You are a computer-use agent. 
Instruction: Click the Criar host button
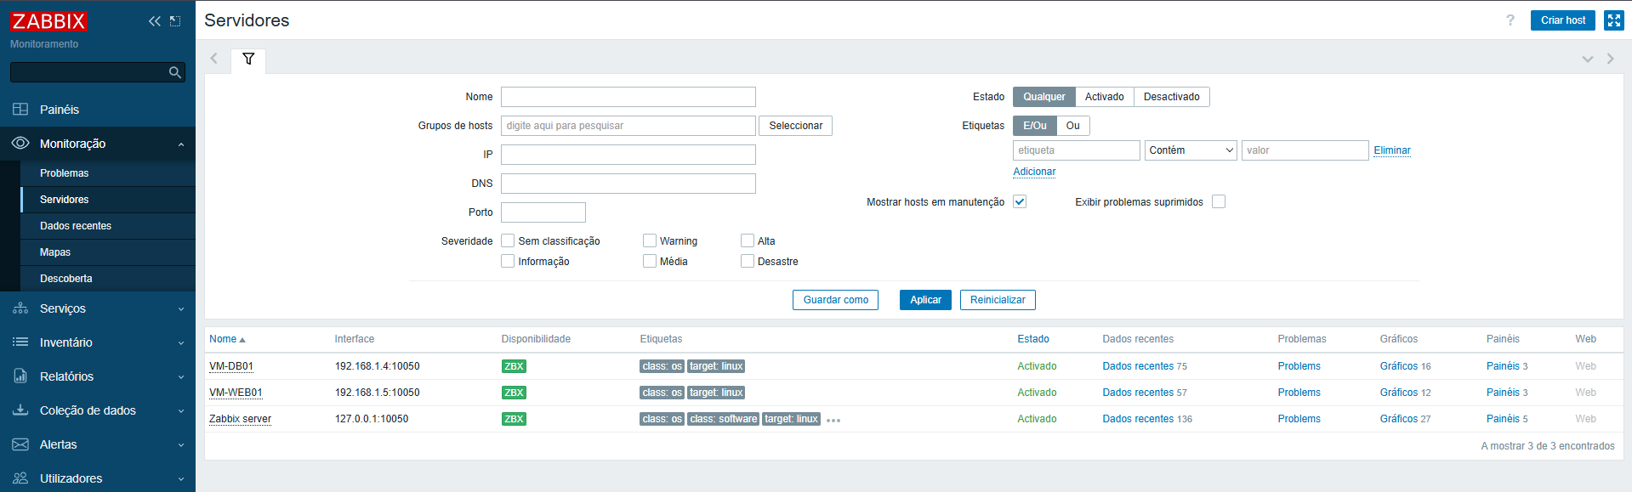1562,20
